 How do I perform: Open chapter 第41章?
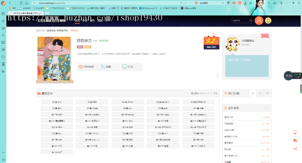click(57, 152)
